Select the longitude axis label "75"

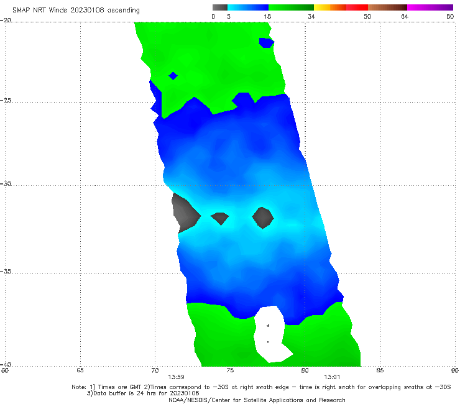click(x=230, y=370)
